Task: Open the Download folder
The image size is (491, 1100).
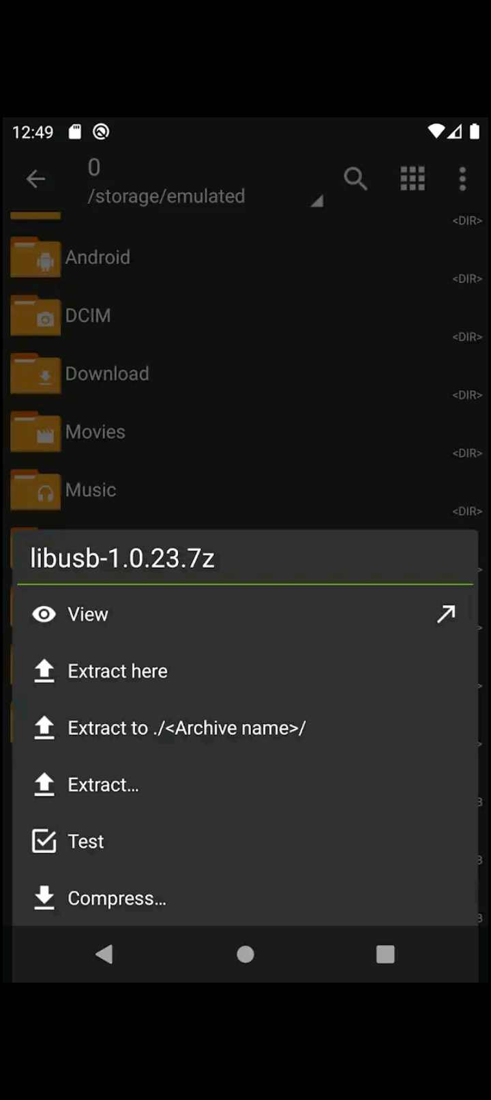Action: tap(107, 374)
